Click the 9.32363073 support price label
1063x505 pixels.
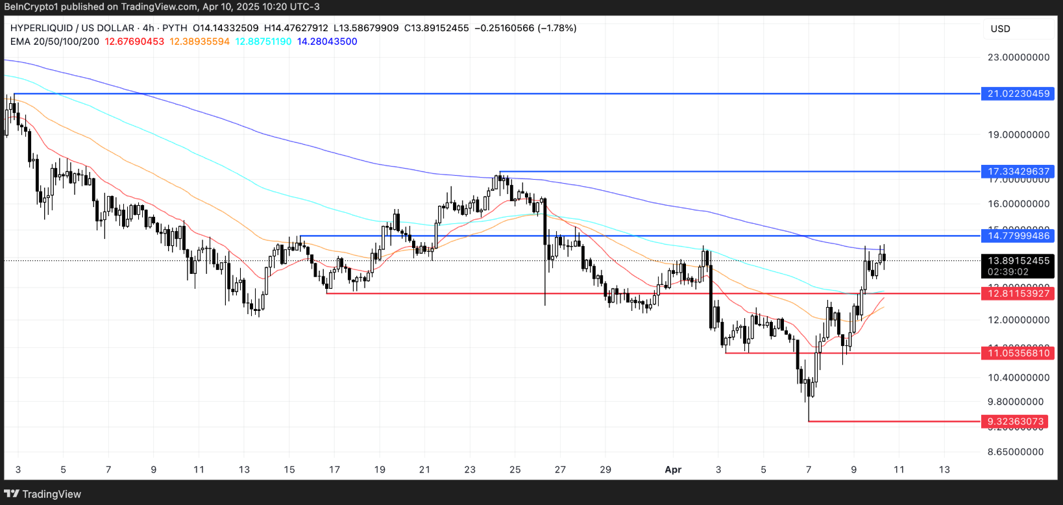point(1015,422)
